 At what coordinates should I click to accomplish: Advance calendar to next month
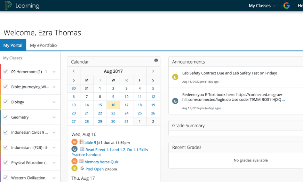(x=153, y=71)
